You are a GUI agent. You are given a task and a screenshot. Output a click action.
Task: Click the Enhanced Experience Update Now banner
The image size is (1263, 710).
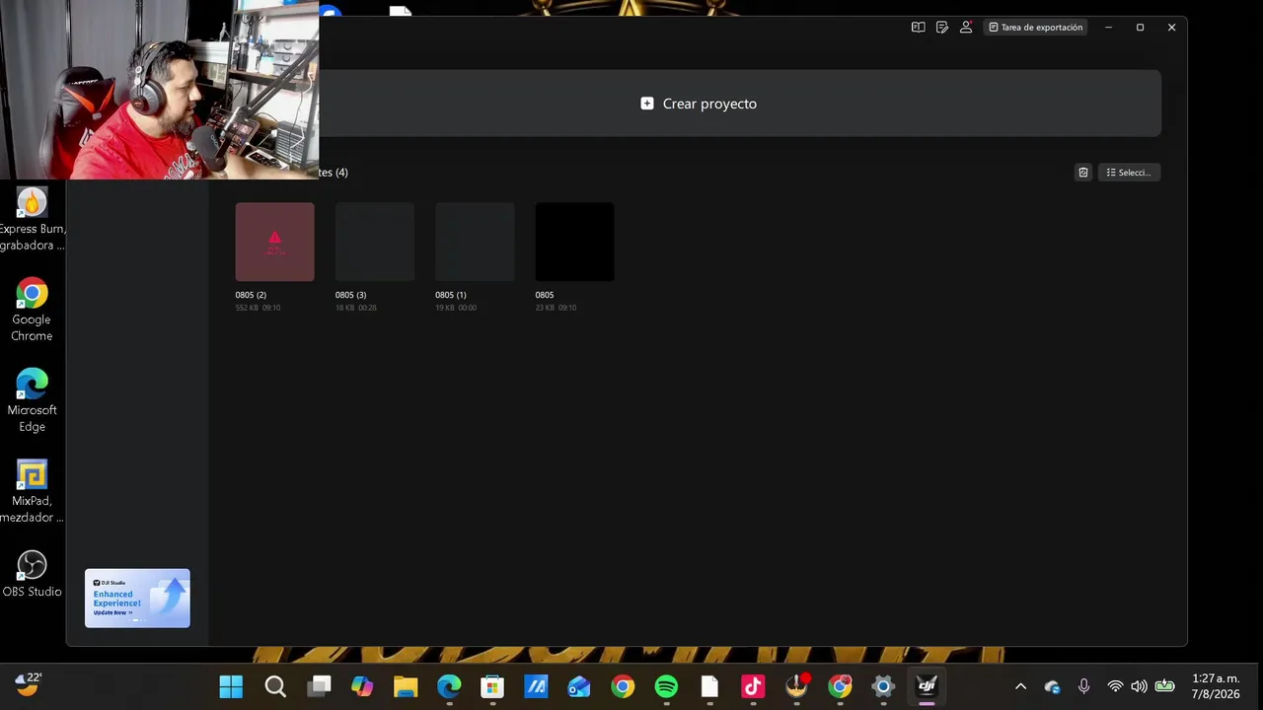point(137,599)
